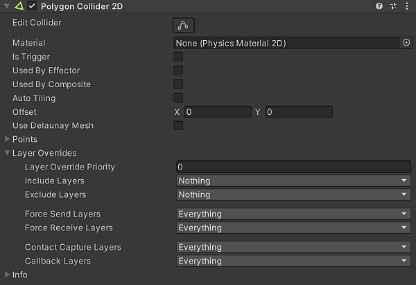Click the Polygon Collider 2D component icon
Screen dimensions: 416x285
19,6
